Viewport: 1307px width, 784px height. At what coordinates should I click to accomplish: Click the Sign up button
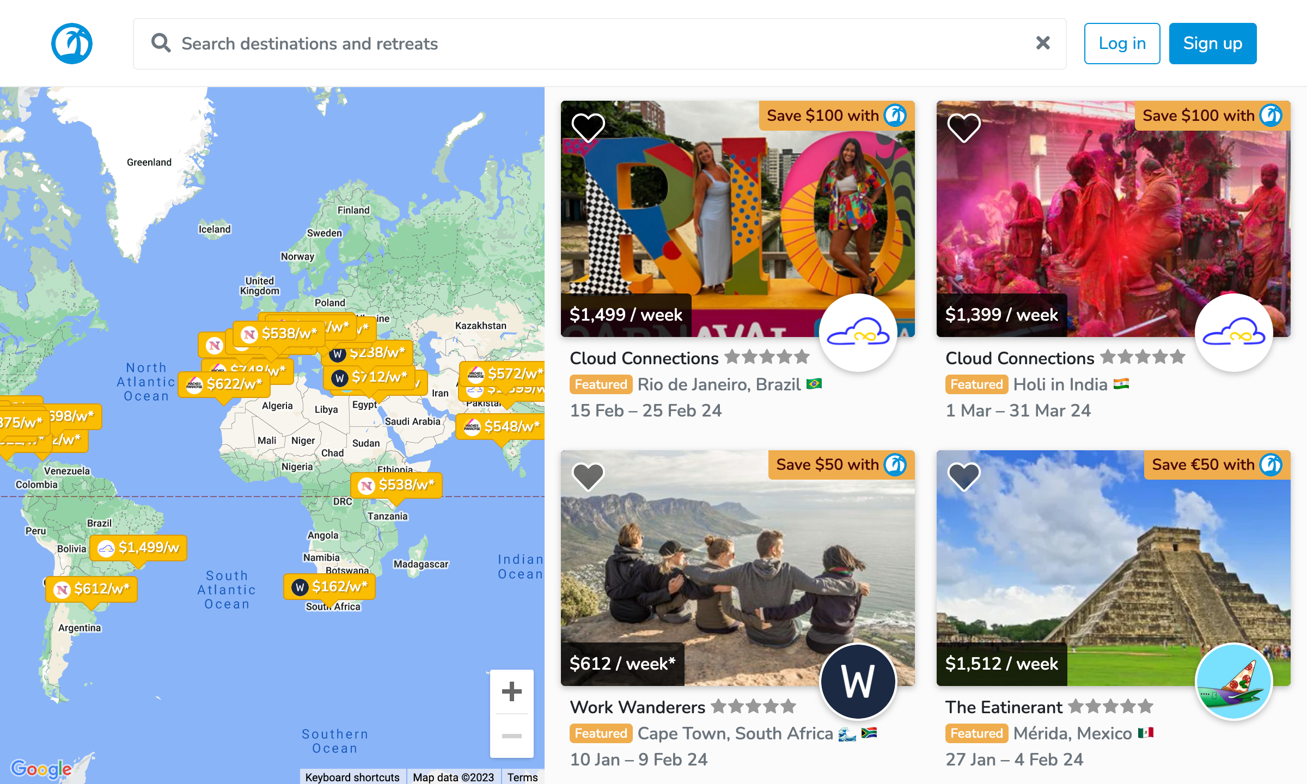(1213, 44)
